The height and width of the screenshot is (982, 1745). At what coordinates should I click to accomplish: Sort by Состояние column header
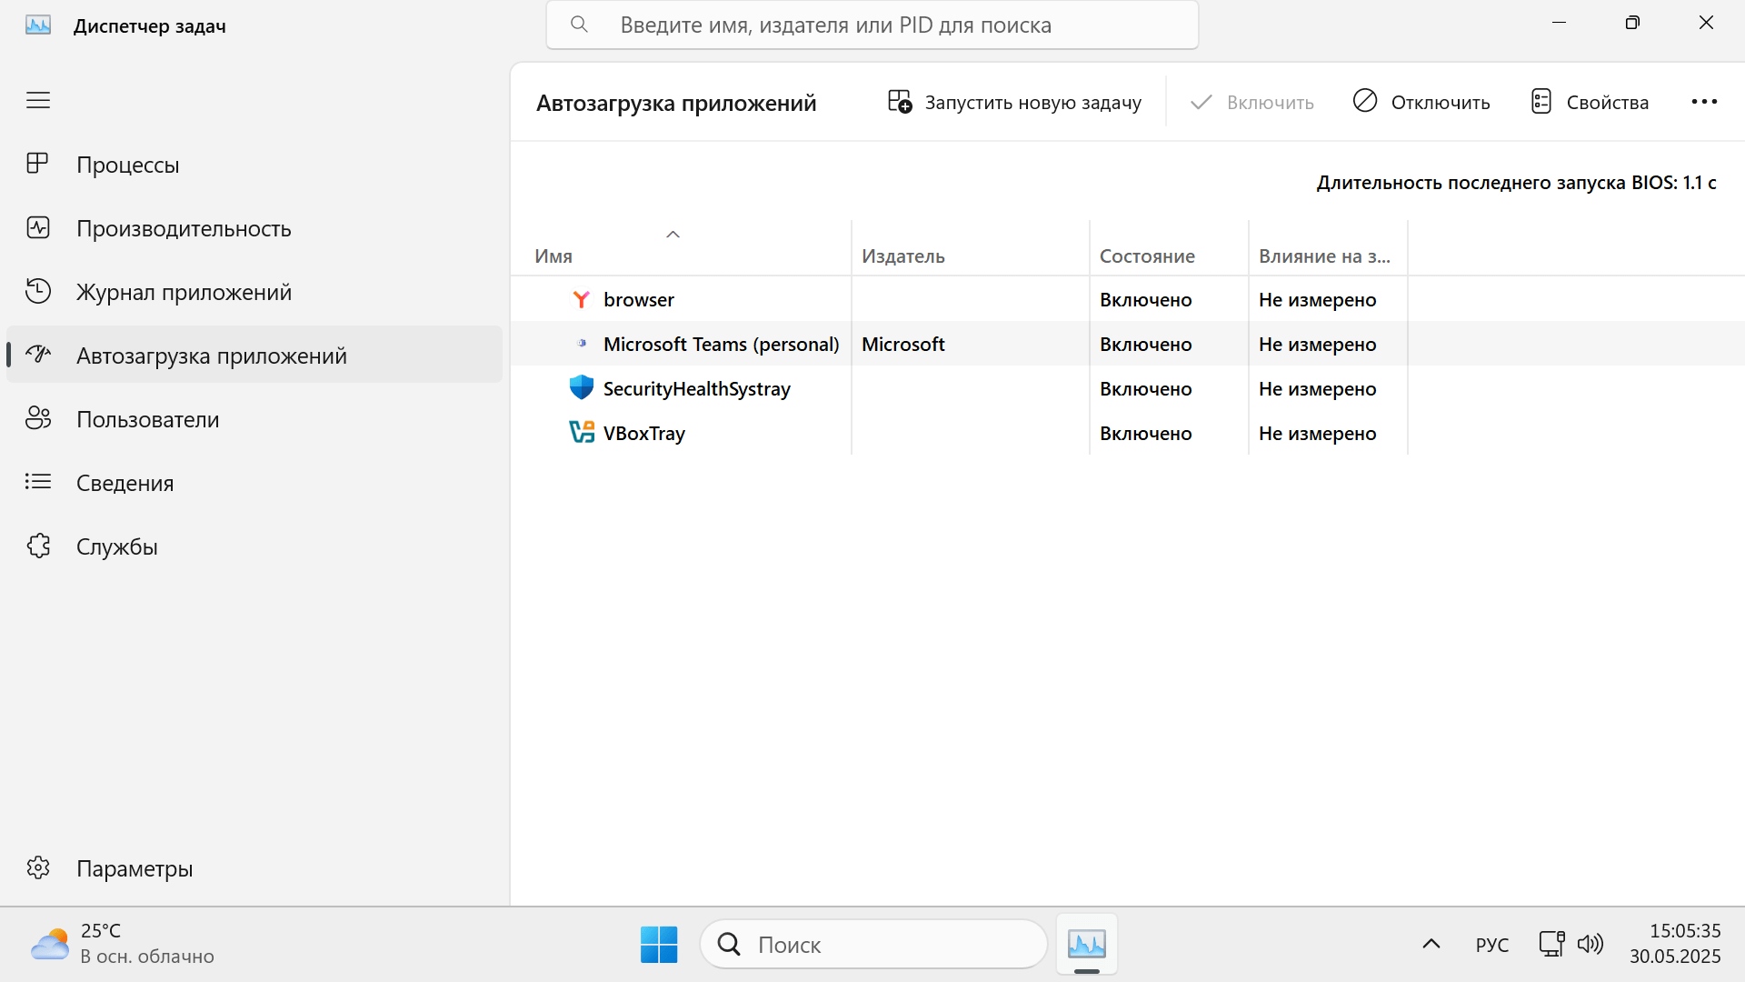pyautogui.click(x=1147, y=256)
